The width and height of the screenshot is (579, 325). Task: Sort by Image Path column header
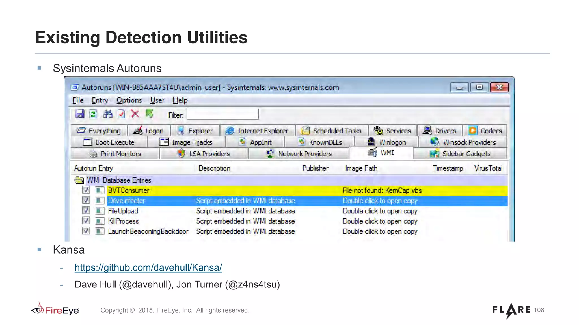(x=361, y=168)
